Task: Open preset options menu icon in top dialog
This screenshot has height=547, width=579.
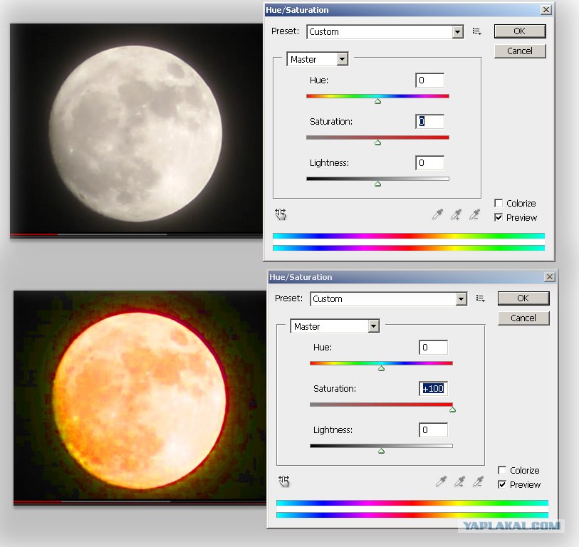Action: 476,31
